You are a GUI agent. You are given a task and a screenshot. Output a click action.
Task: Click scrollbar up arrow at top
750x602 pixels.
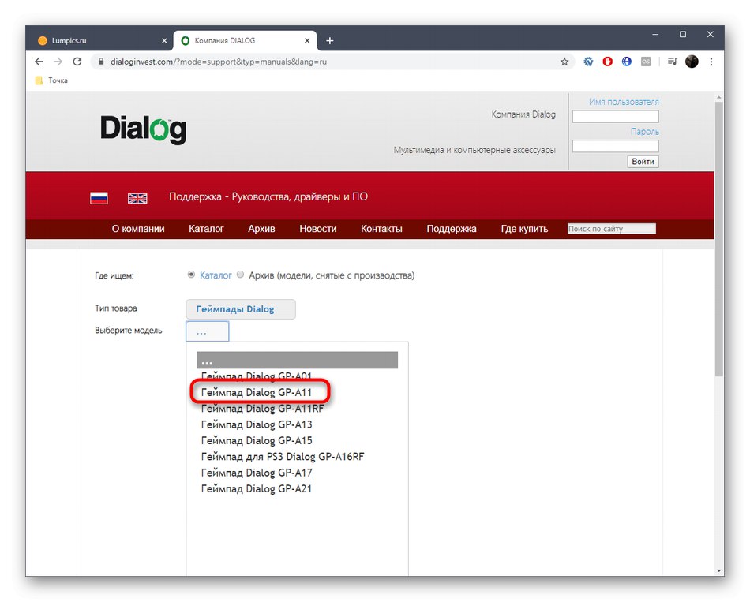pos(719,98)
